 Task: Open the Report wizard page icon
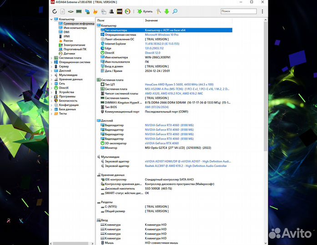pos(63,11)
